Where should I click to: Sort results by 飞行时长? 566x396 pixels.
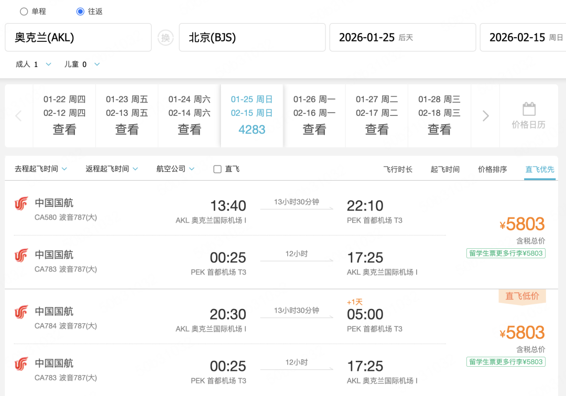pyautogui.click(x=398, y=169)
